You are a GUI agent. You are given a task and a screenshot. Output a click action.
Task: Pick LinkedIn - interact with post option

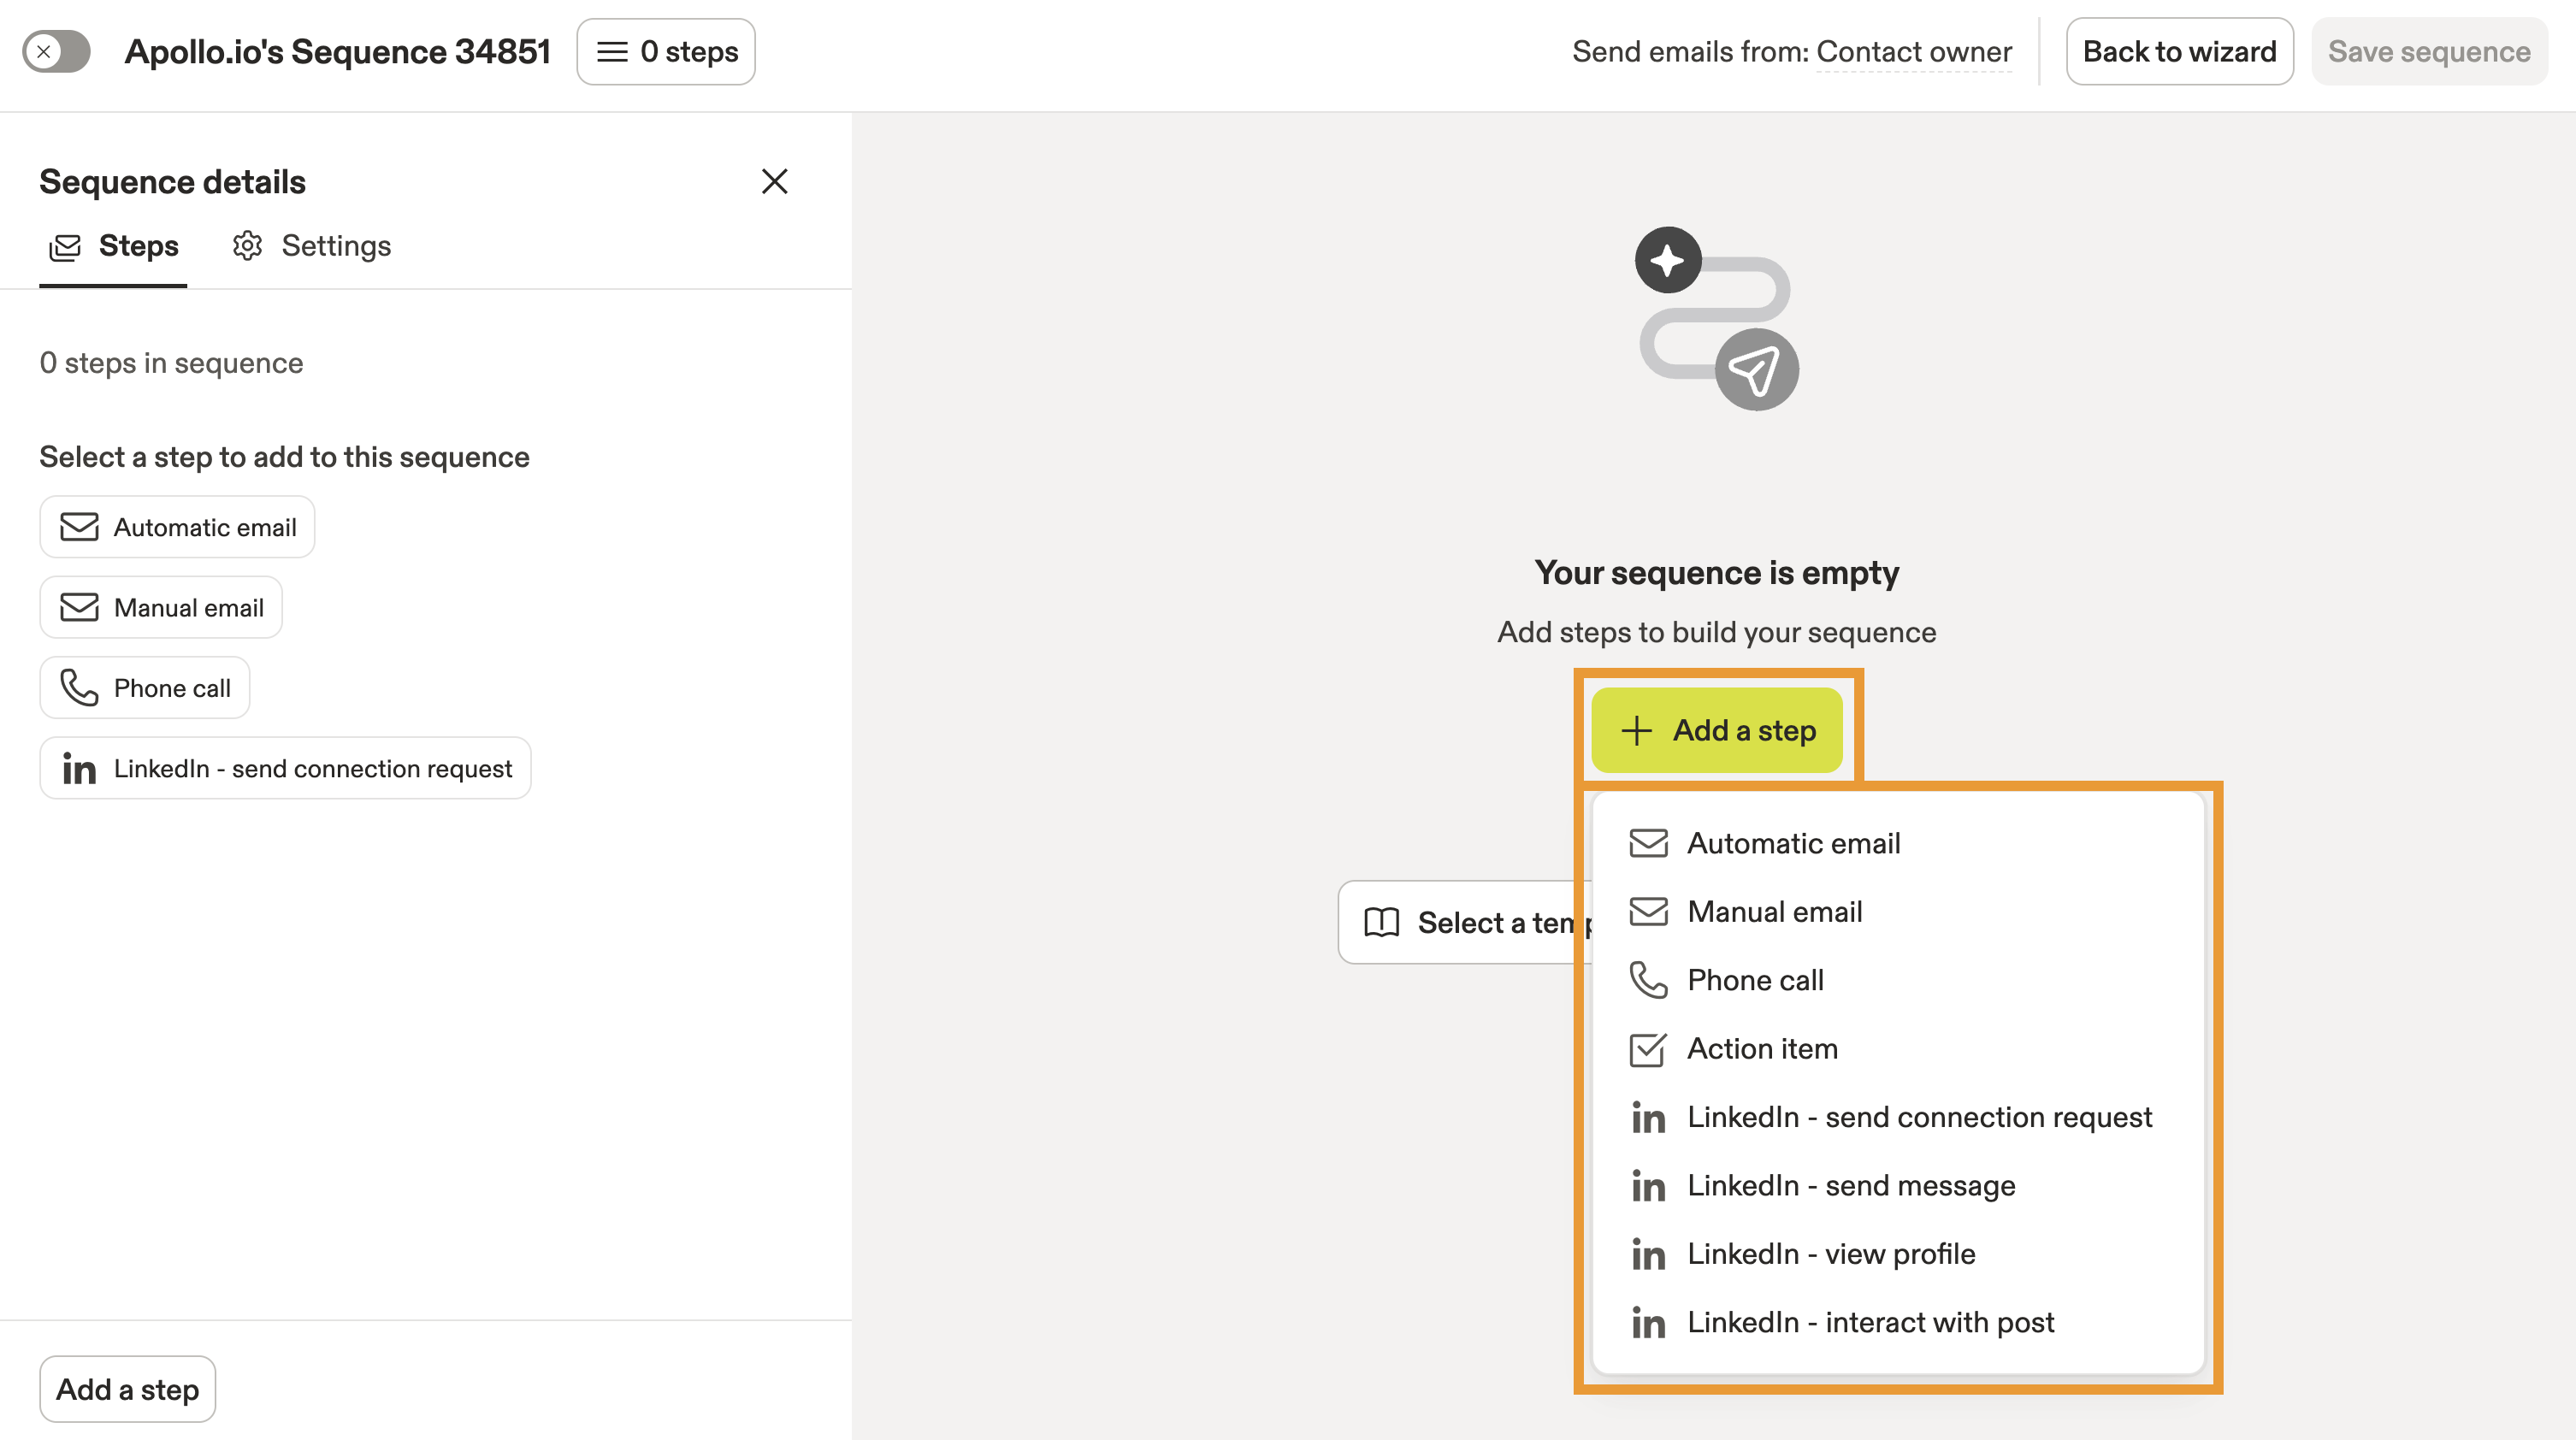coord(1870,1323)
